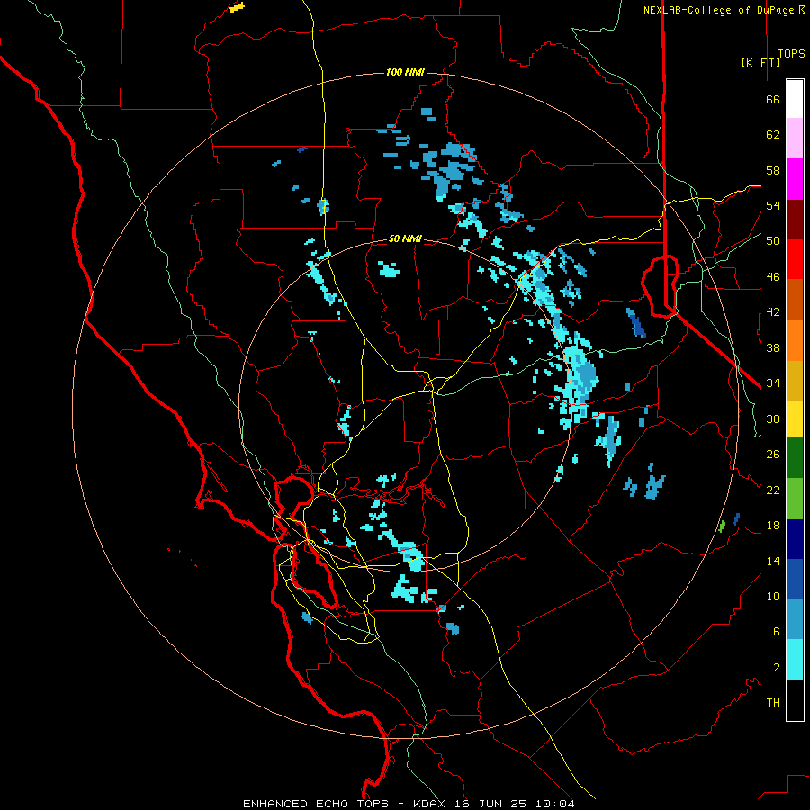This screenshot has height=810, width=810.
Task: Click the 62 legend value
Action: [x=773, y=135]
